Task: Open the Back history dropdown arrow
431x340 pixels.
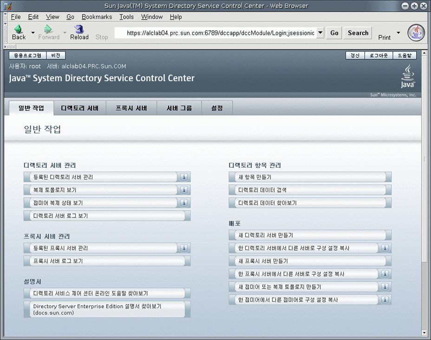Action: [33, 32]
